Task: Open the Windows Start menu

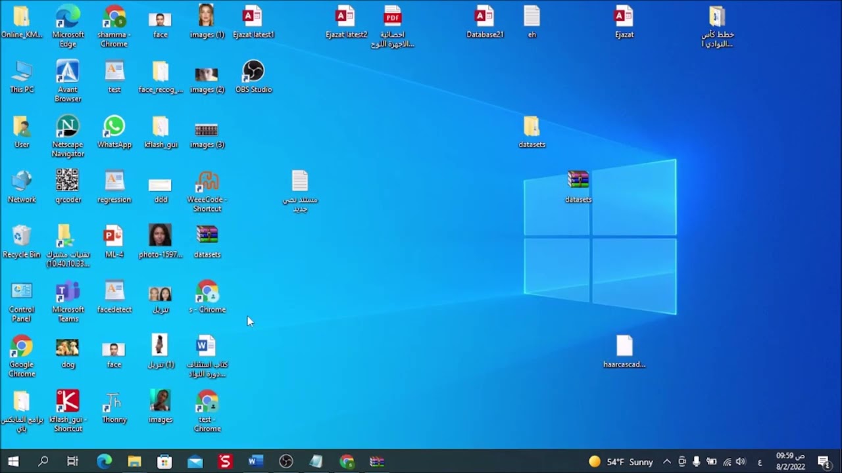Action: [x=13, y=461]
